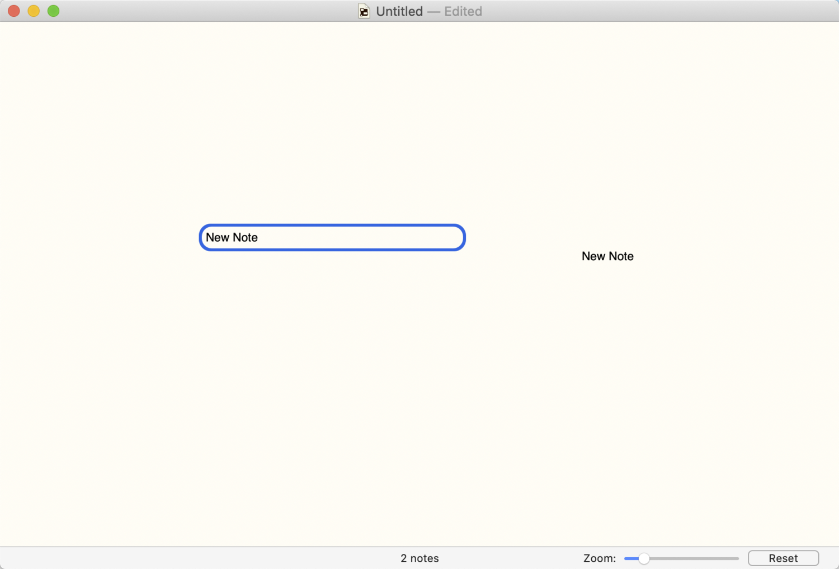Image resolution: width=839 pixels, height=569 pixels.
Task: Click the 2 notes count in the status bar
Action: point(419,558)
